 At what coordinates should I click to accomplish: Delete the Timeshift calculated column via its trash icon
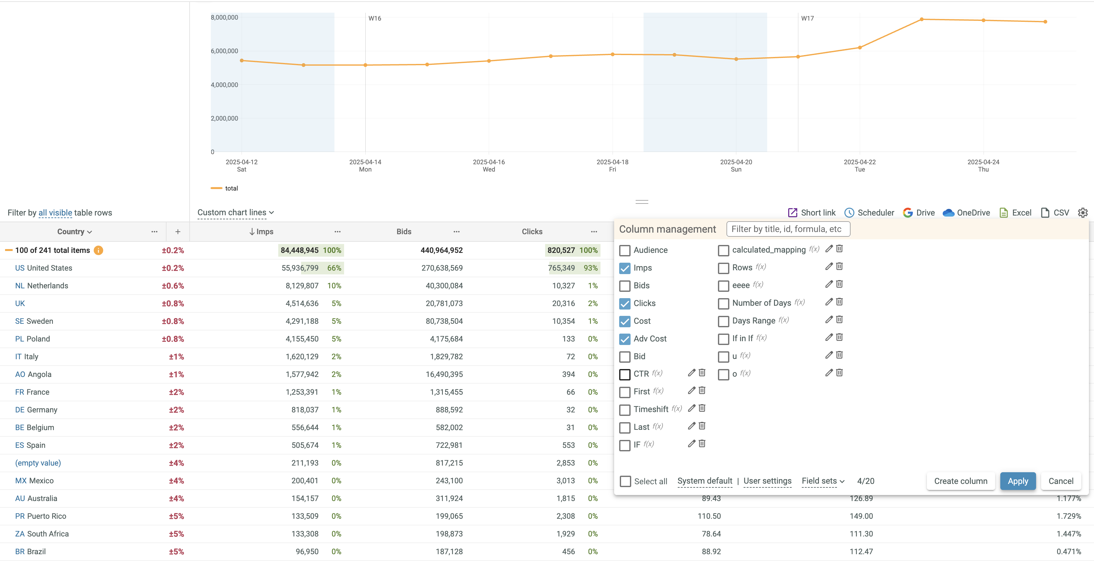point(702,408)
